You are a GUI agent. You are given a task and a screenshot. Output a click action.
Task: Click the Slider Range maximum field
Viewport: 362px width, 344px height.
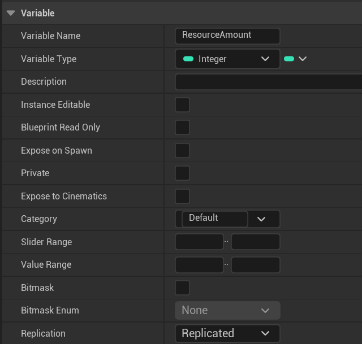point(255,242)
